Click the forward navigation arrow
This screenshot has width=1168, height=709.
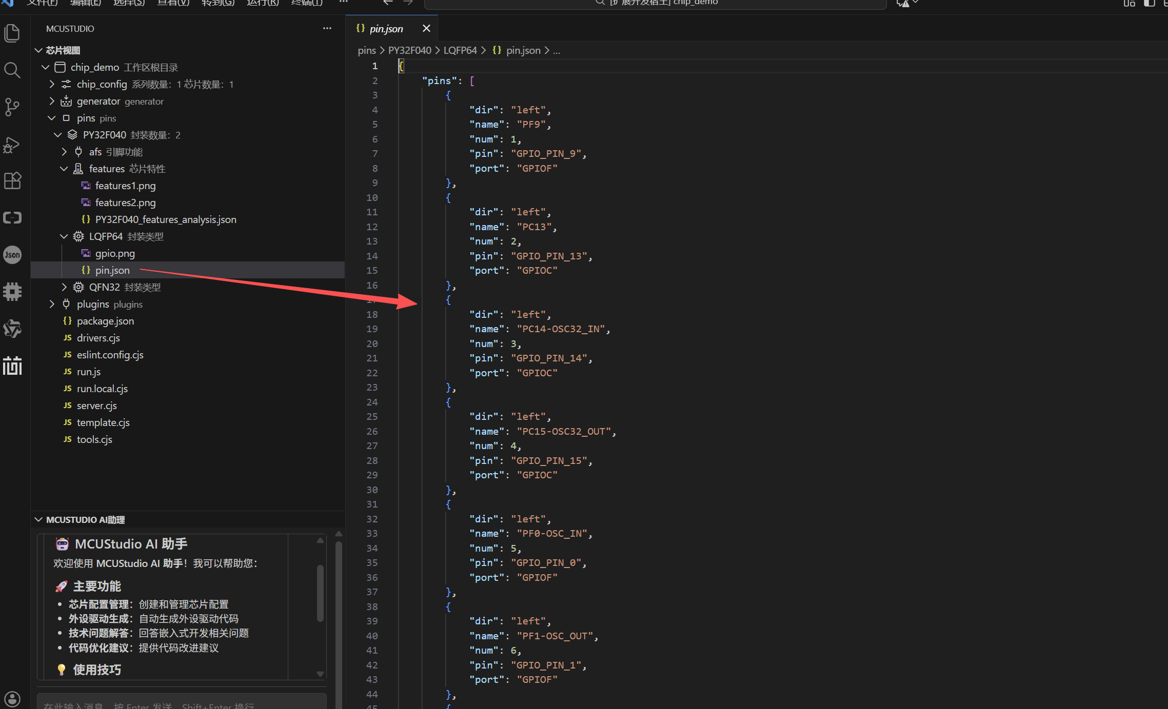pos(407,3)
